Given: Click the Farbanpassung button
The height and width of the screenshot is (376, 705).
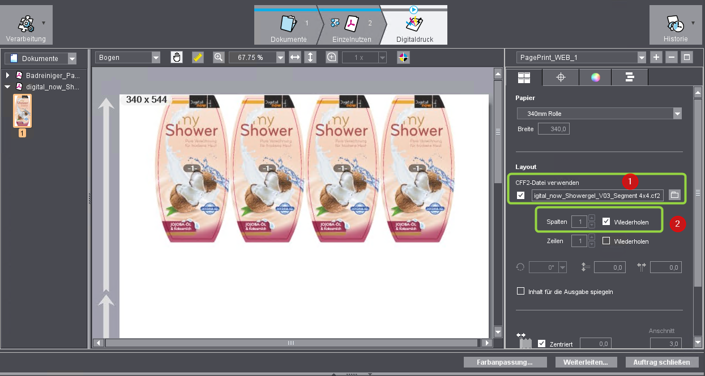Looking at the screenshot, I should coord(505,362).
